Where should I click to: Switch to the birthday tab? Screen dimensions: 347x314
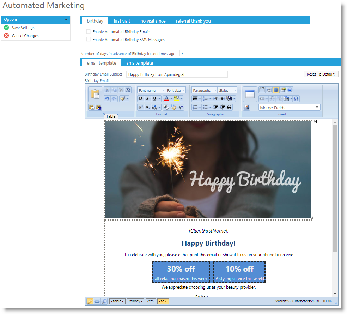click(95, 21)
